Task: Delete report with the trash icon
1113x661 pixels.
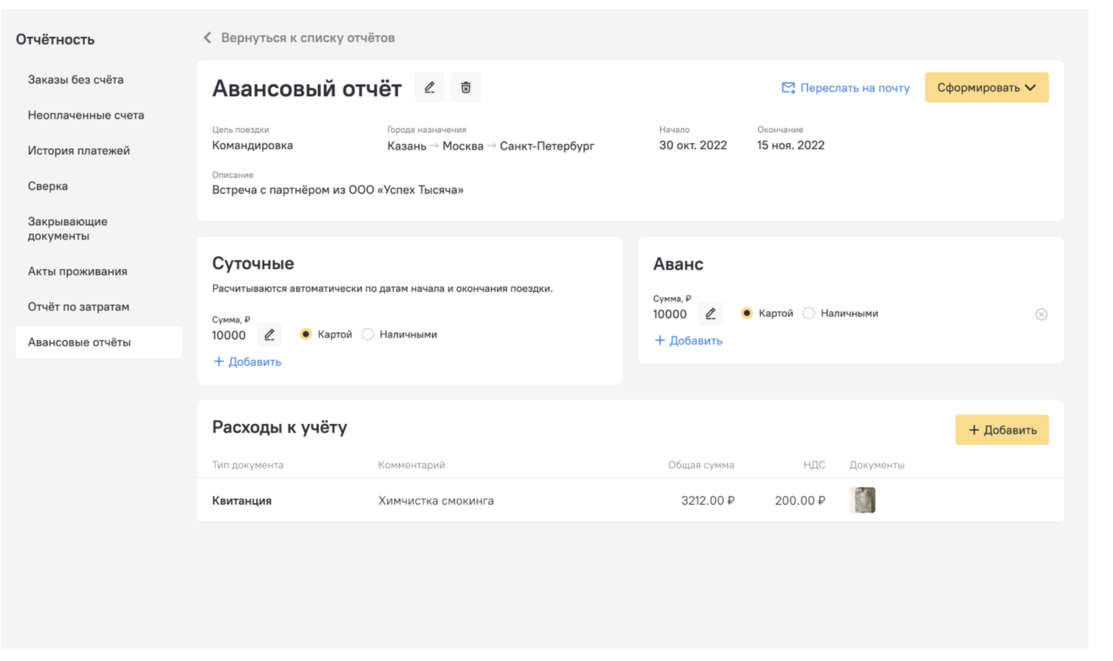Action: [x=466, y=87]
